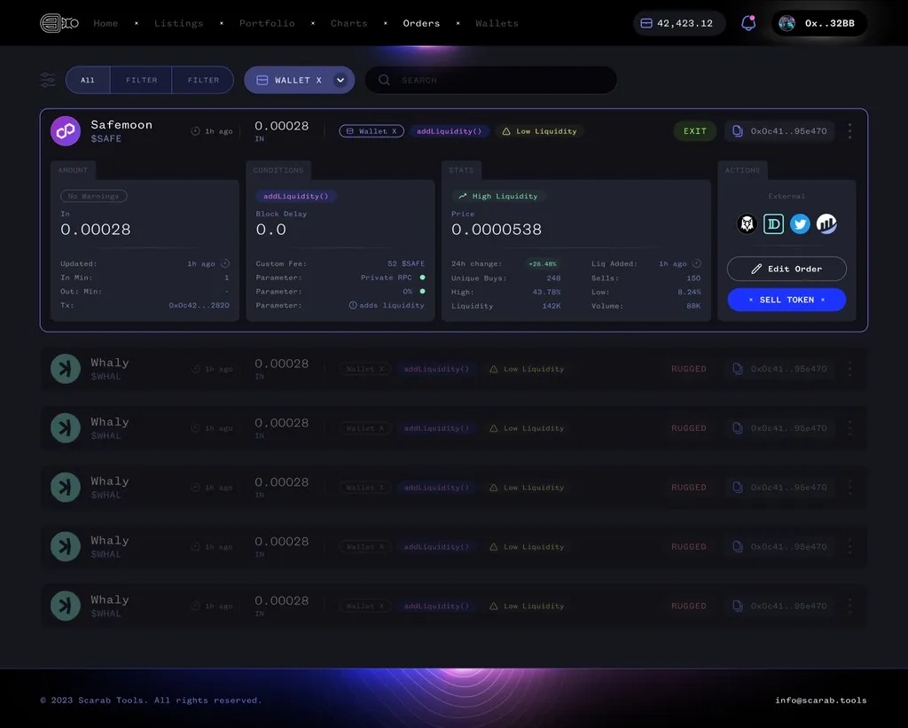Viewport: 908px width, 728px height.
Task: Click the AMOUNT panel tab label
Action: coord(73,170)
